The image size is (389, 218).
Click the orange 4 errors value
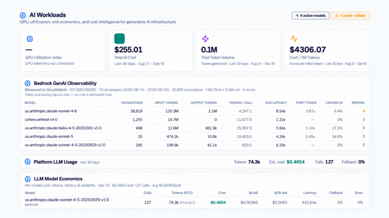point(364,111)
